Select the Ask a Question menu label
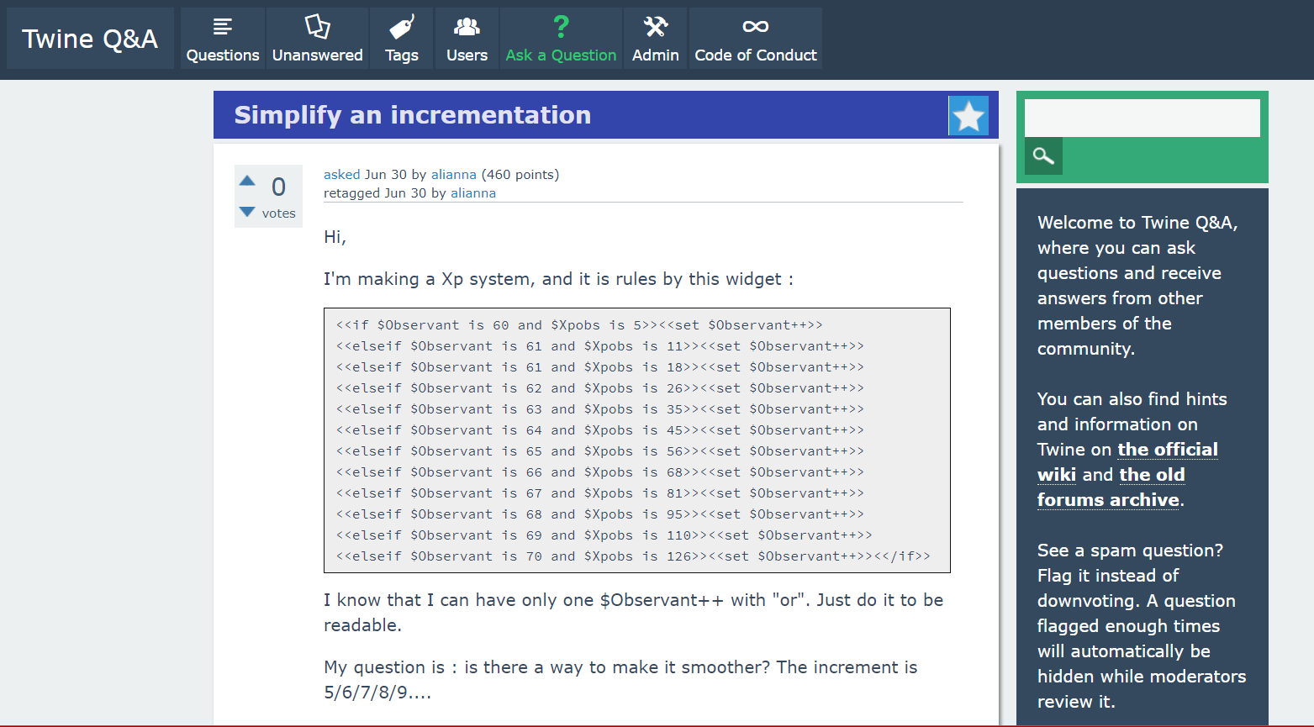Viewport: 1314px width, 727px height. (x=561, y=55)
